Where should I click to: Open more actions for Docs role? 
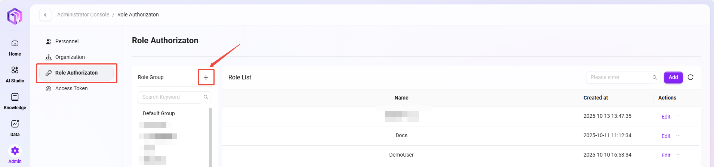(x=678, y=136)
